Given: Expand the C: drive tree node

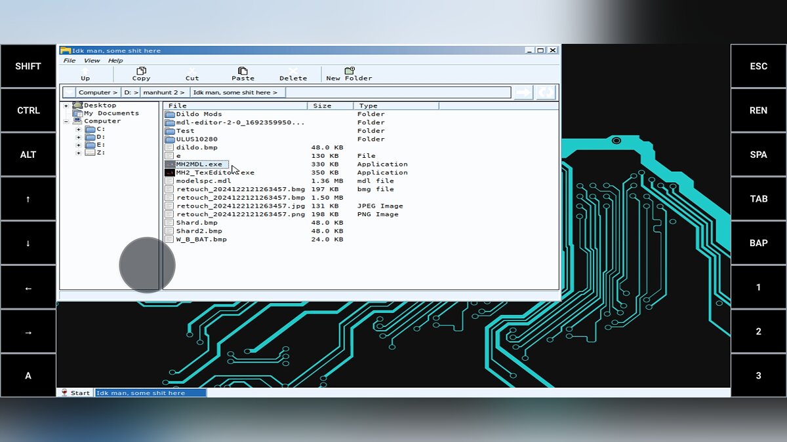Looking at the screenshot, I should pyautogui.click(x=79, y=129).
